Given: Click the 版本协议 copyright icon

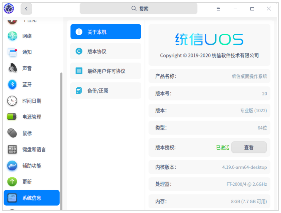Looking at the screenshot, I should click(79, 51).
